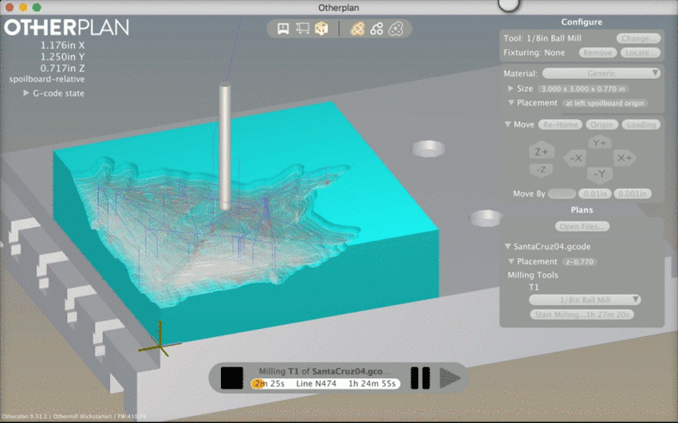The width and height of the screenshot is (678, 423).
Task: Set Move By to 0.01in
Action: coord(595,194)
